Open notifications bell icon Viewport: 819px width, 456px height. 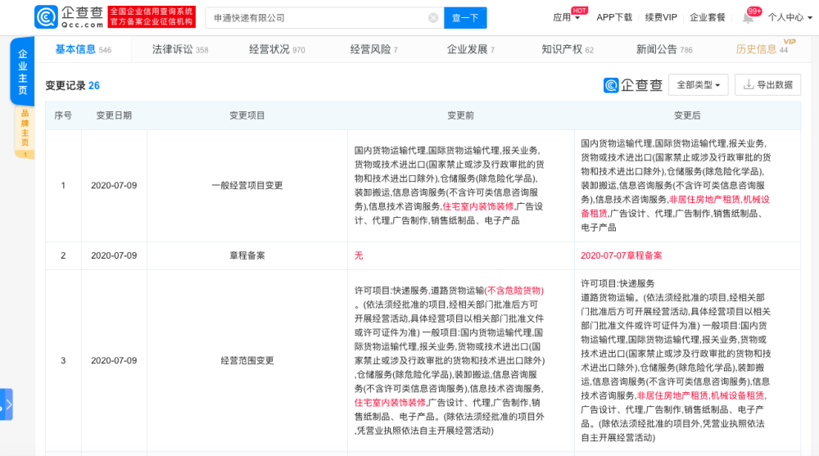pos(748,18)
